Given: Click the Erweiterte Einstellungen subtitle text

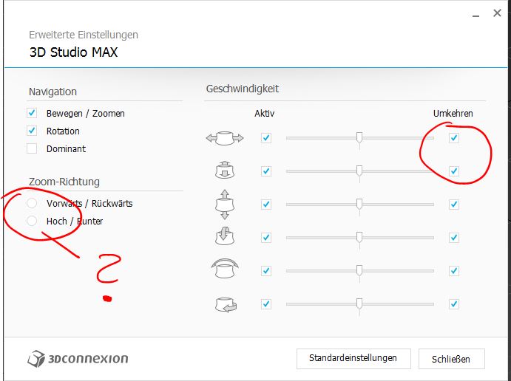Looking at the screenshot, I should 84,35.
